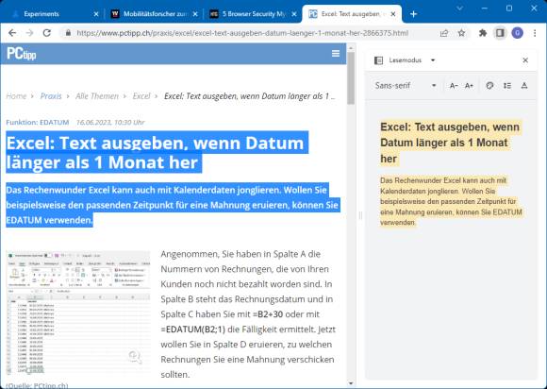Close the Excel: Text ausgeben tab
This screenshot has height=389, width=547.
[393, 14]
